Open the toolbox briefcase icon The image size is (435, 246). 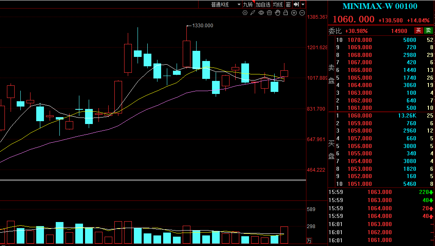pyautogui.click(x=269, y=13)
